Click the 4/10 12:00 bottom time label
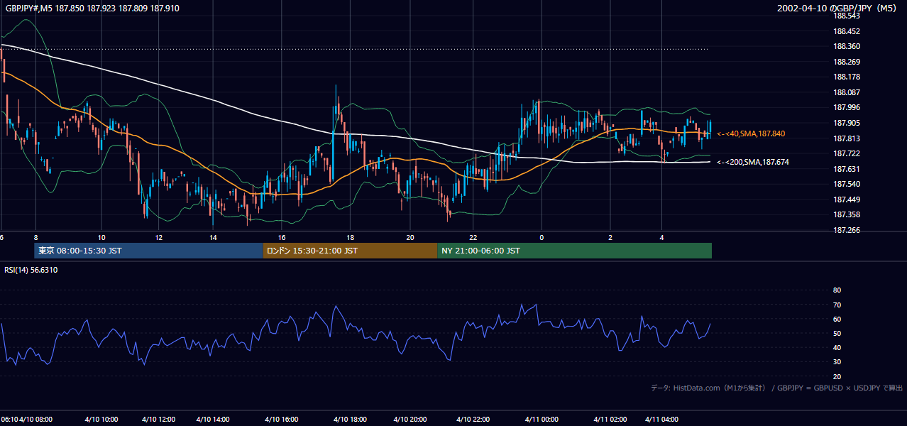 pos(158,419)
